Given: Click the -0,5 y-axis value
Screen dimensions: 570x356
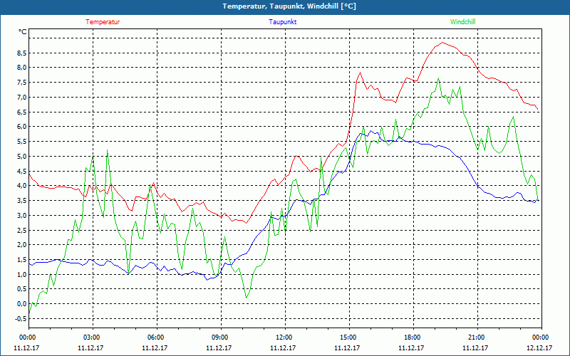Looking at the screenshot, I should click(21, 318).
